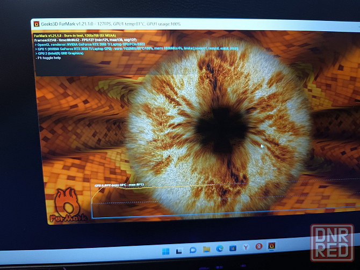Image resolution: width=360 pixels, height=270 pixels.
Task: Click the Frames and FPS stats line
Action: [x=85, y=40]
